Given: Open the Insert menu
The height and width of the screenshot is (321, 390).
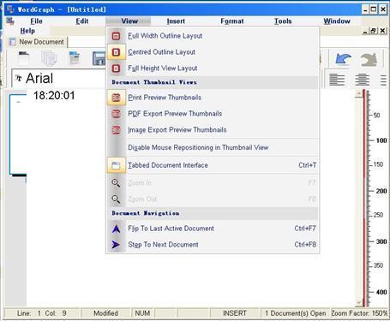Looking at the screenshot, I should point(176,21).
